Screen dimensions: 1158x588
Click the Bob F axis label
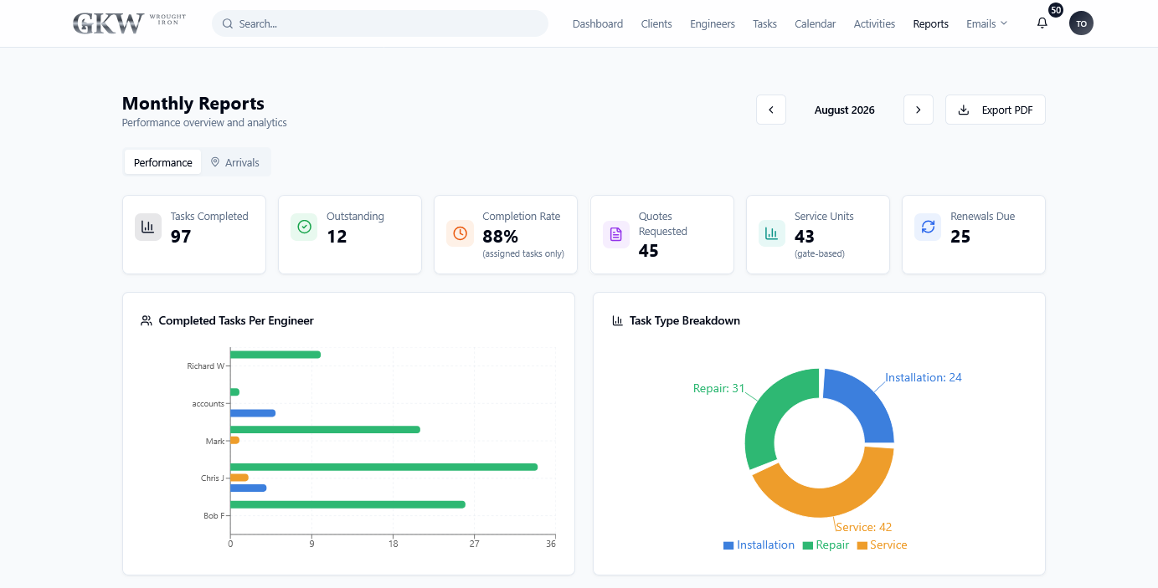coord(214,516)
